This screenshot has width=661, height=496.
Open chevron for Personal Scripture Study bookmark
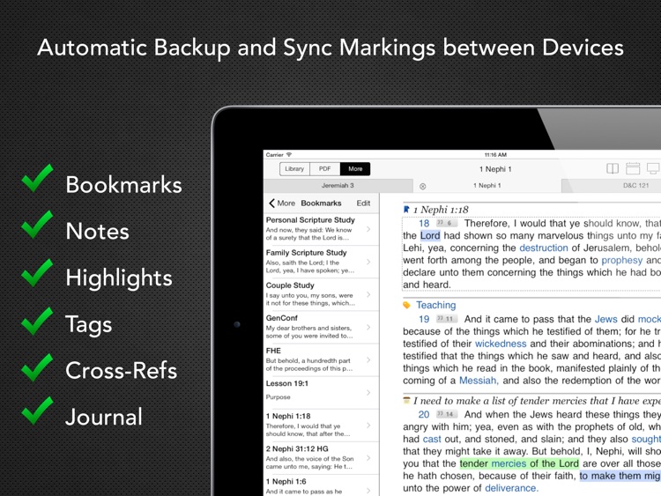click(x=368, y=229)
